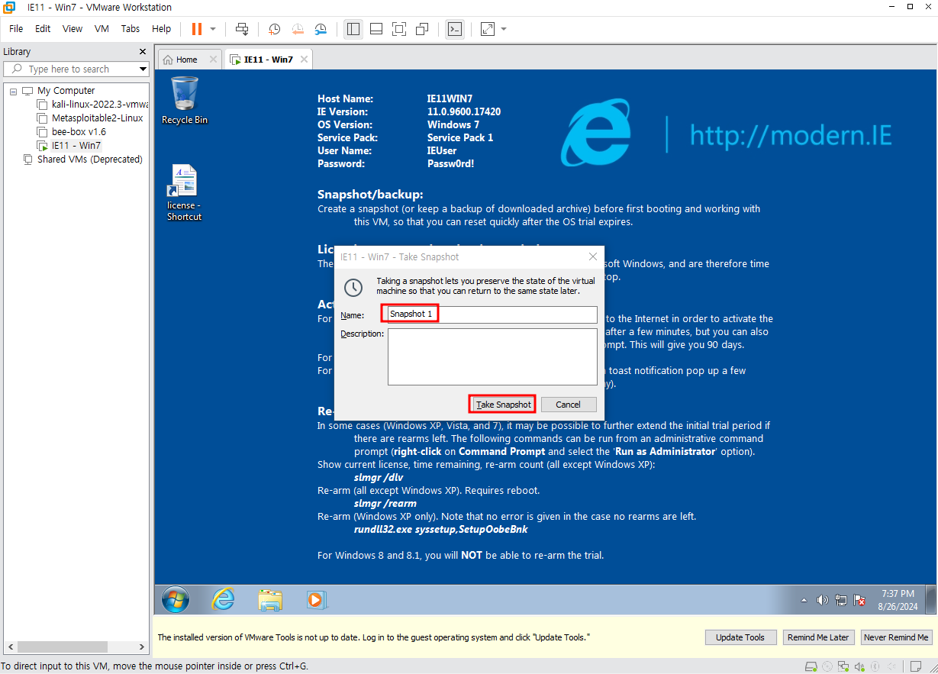The height and width of the screenshot is (674, 938).
Task: Click the Never Remind Me button
Action: pyautogui.click(x=896, y=637)
